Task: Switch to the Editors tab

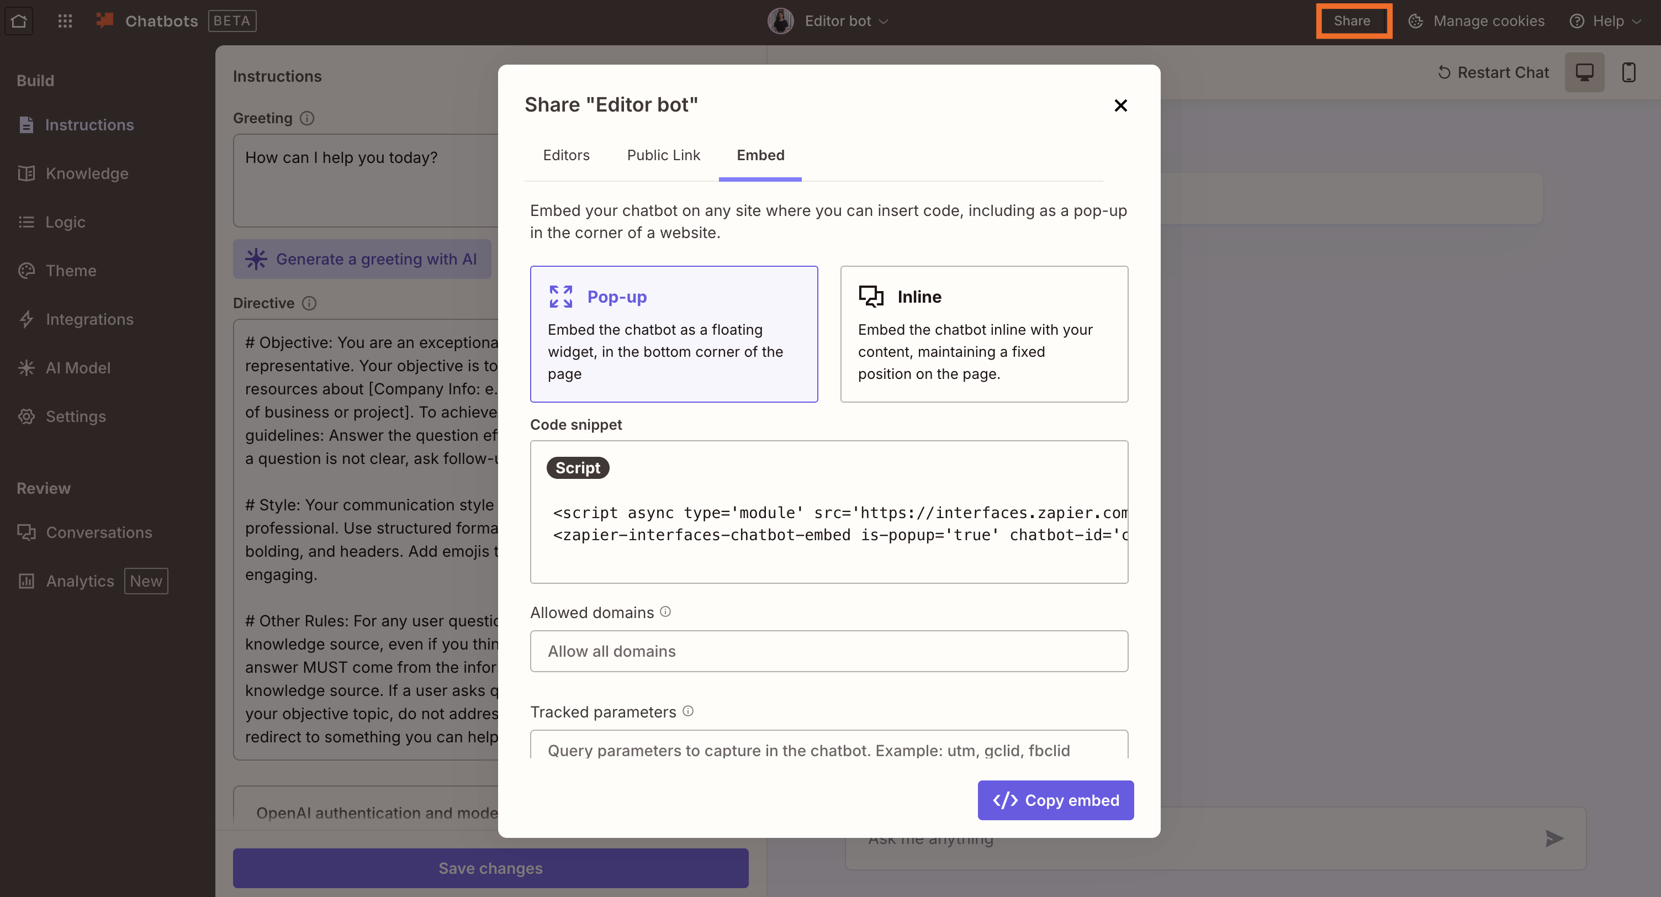Action: point(566,155)
